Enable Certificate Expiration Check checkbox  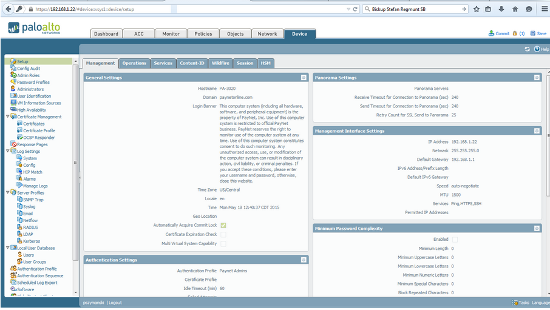pyautogui.click(x=223, y=234)
